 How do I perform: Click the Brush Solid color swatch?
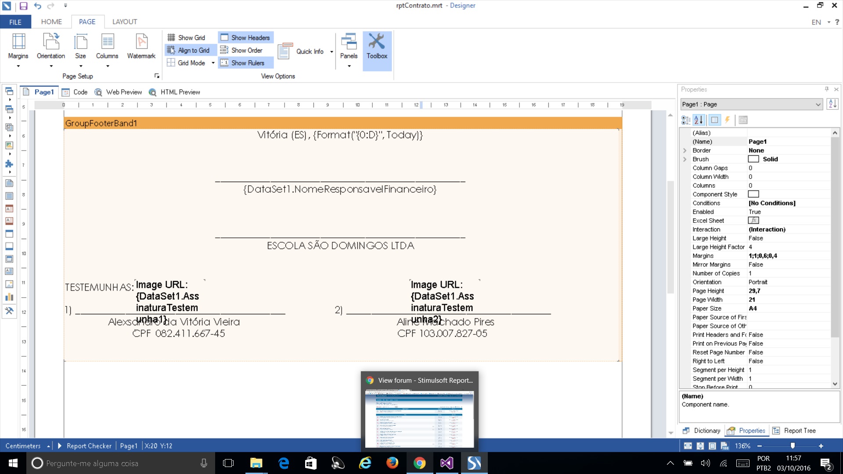click(x=753, y=159)
